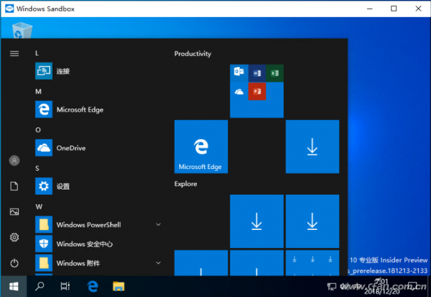Screen dimensions: 431x297
Task: Click the Explore group heading
Action: (x=186, y=184)
